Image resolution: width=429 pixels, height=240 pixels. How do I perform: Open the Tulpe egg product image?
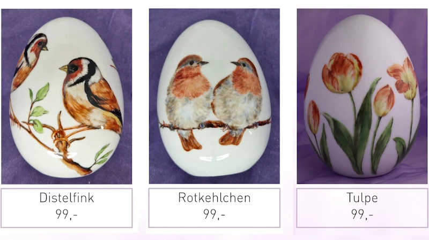[362, 96]
